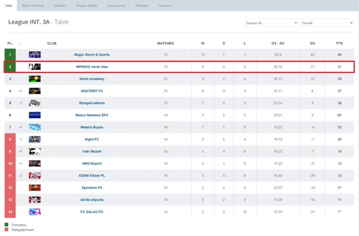This screenshot has height=236, width=359.
Task: Click the Metalul Buzau club logo
Action: click(35, 127)
